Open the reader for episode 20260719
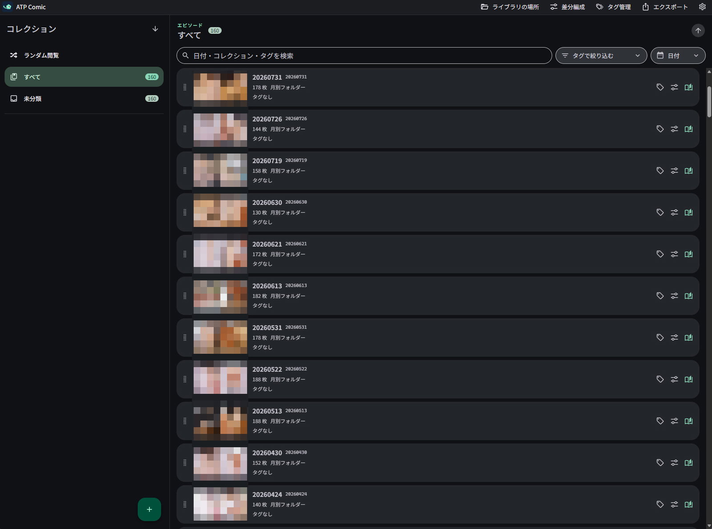The height and width of the screenshot is (529, 712). [x=688, y=171]
